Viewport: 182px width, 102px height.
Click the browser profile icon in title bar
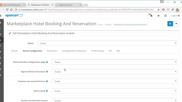click(162, 2)
